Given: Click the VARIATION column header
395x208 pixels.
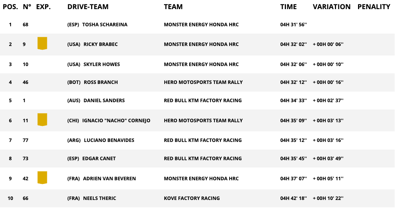Looking at the screenshot, I should tap(332, 7).
